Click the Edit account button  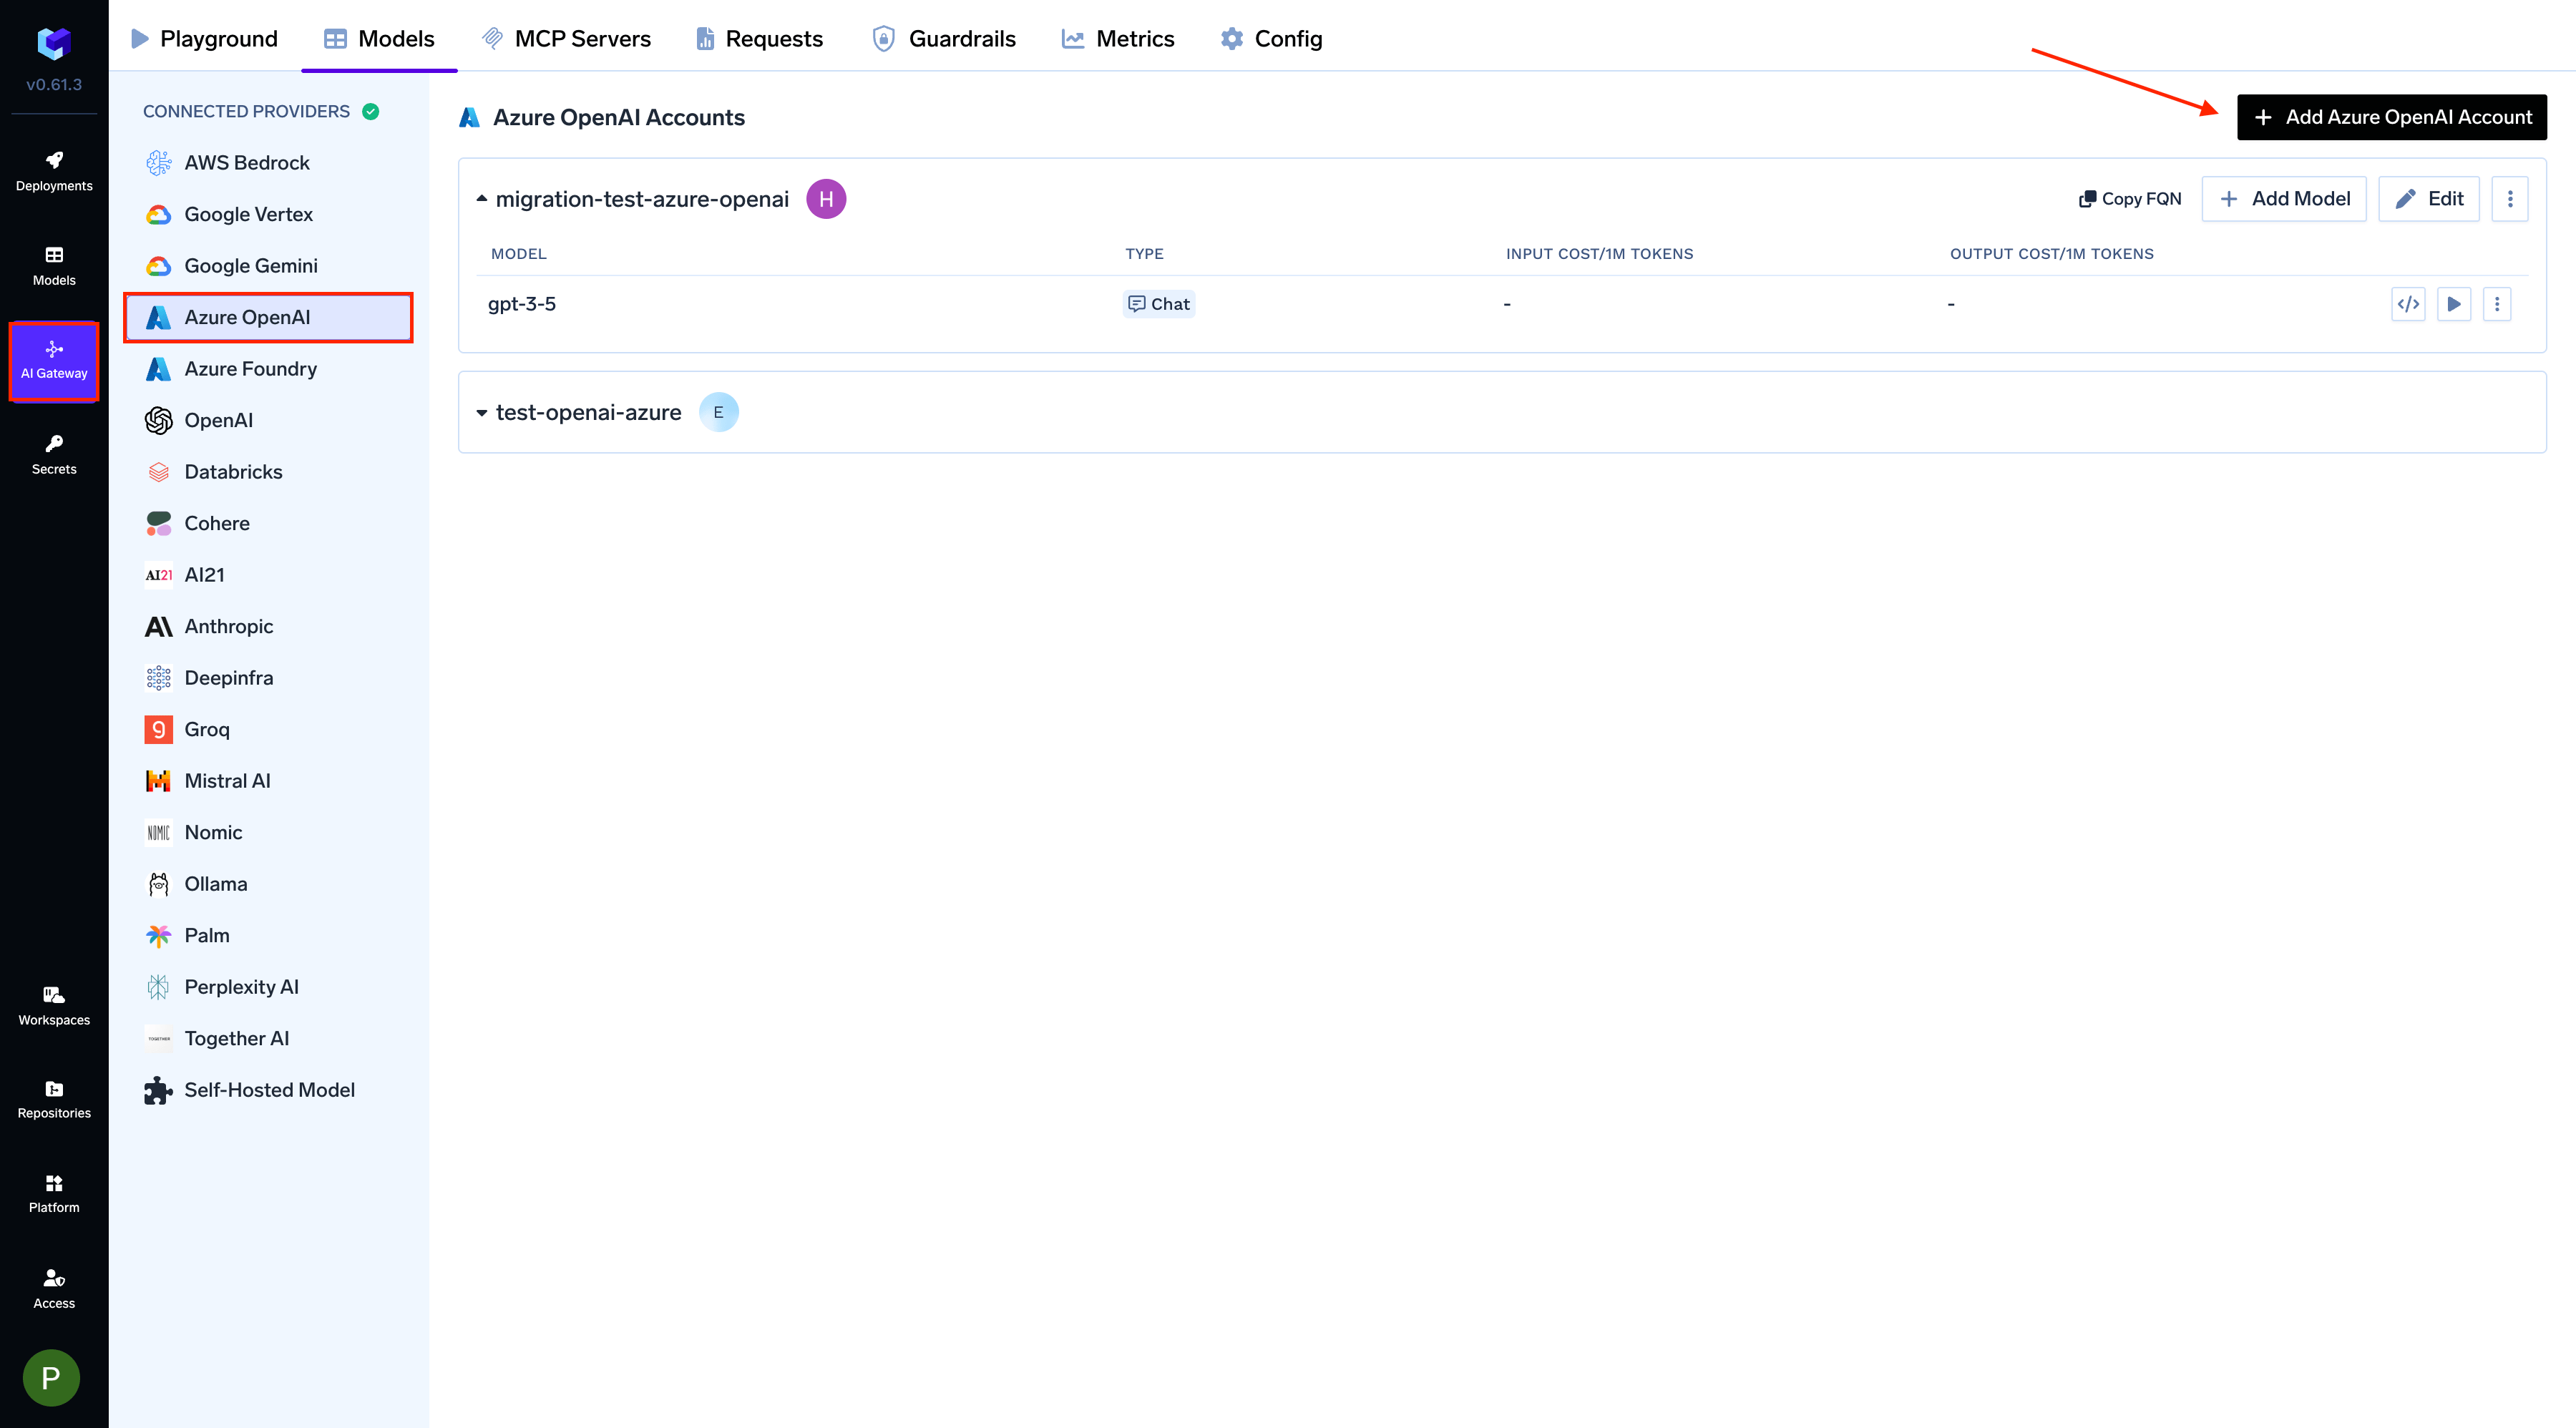coord(2428,199)
